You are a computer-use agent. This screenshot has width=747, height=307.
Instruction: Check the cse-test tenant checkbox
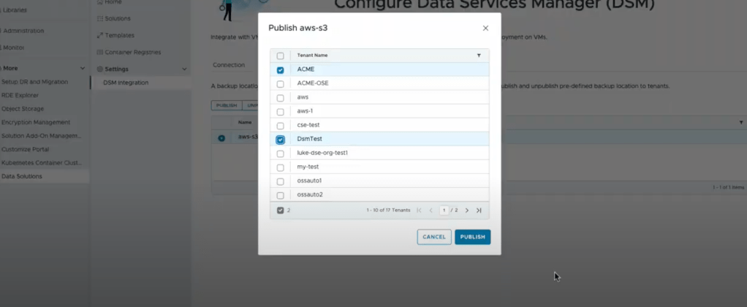(x=280, y=126)
